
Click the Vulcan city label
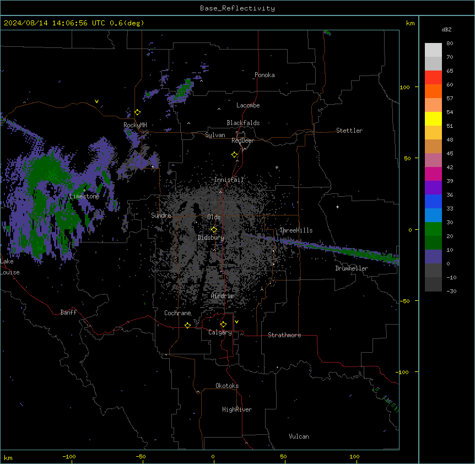[x=299, y=436]
